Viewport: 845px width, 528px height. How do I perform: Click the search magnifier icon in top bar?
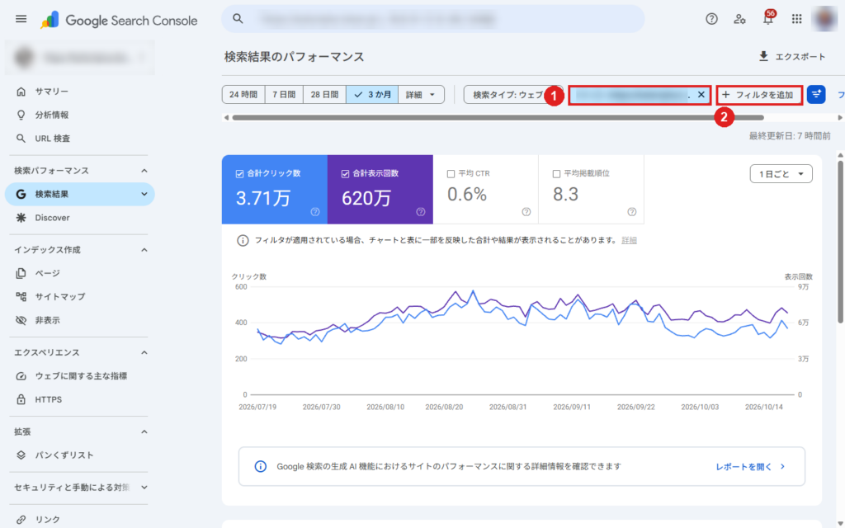(x=238, y=19)
